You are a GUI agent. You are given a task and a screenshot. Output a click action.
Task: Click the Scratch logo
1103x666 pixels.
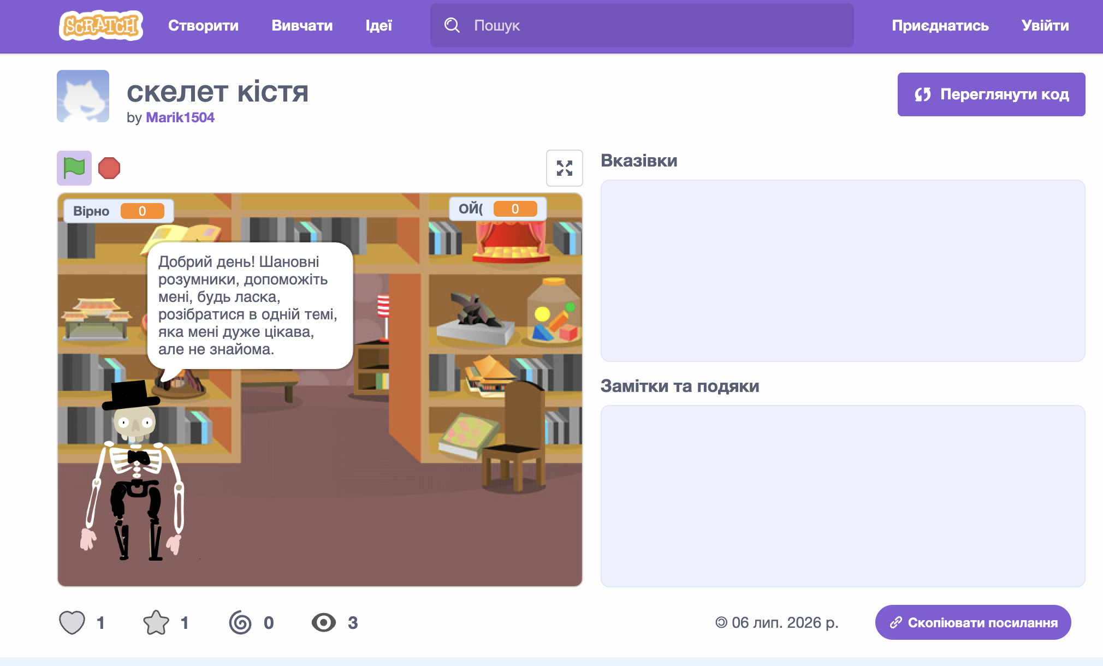[101, 26]
